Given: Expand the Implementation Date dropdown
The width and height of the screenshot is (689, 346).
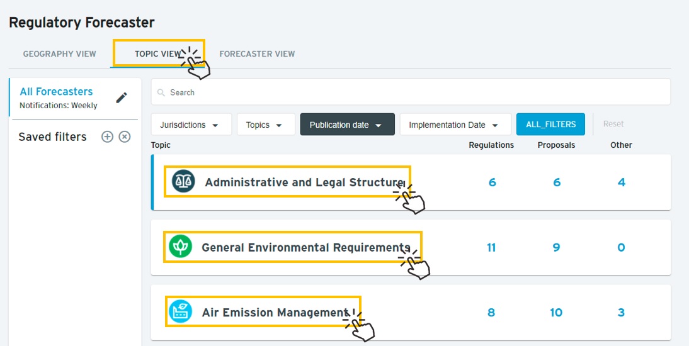Looking at the screenshot, I should click(456, 125).
